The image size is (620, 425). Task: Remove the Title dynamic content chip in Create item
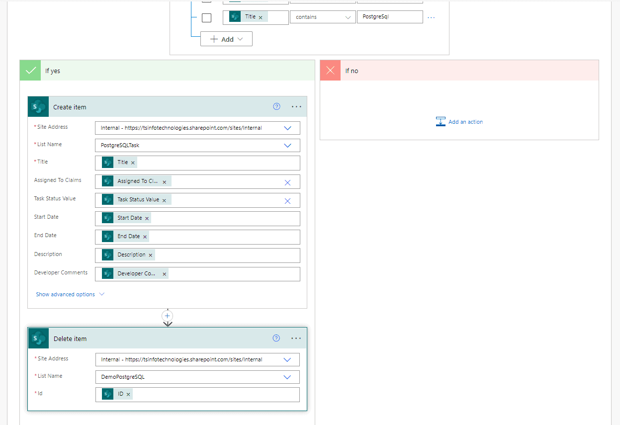132,162
